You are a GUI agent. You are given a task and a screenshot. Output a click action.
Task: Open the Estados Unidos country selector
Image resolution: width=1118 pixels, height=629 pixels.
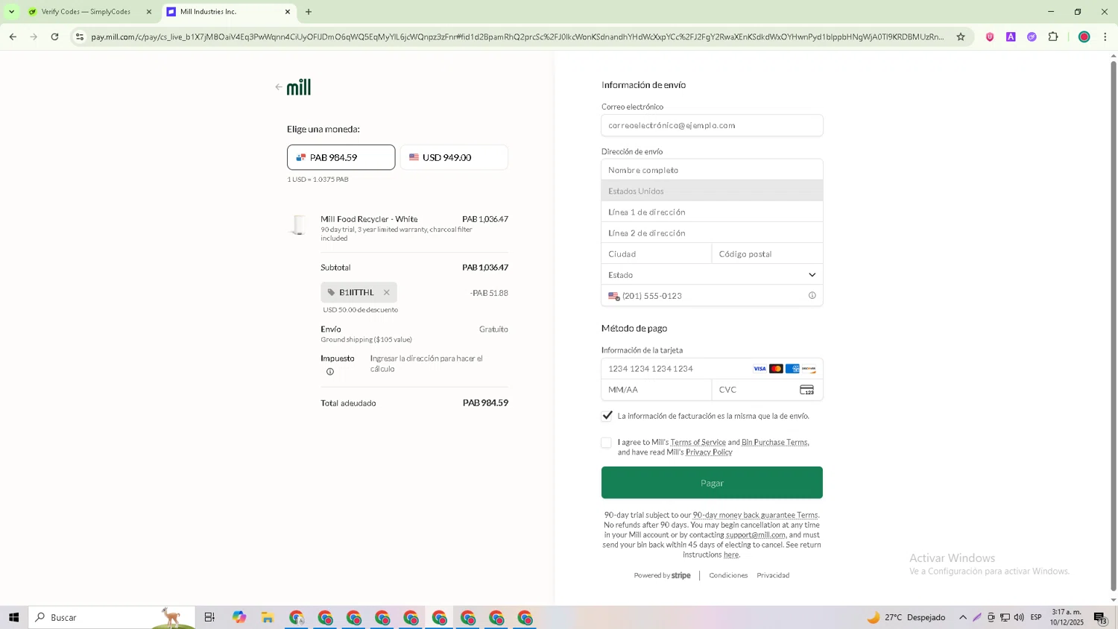click(x=712, y=191)
